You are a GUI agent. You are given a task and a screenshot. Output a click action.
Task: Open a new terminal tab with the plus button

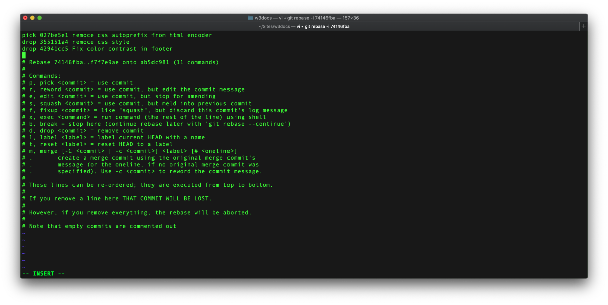(x=583, y=26)
